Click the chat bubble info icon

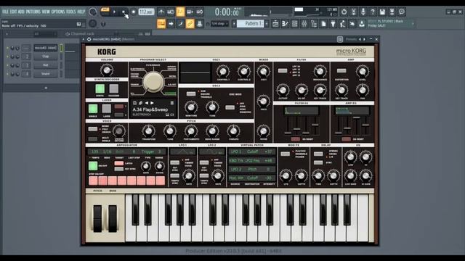point(402,12)
